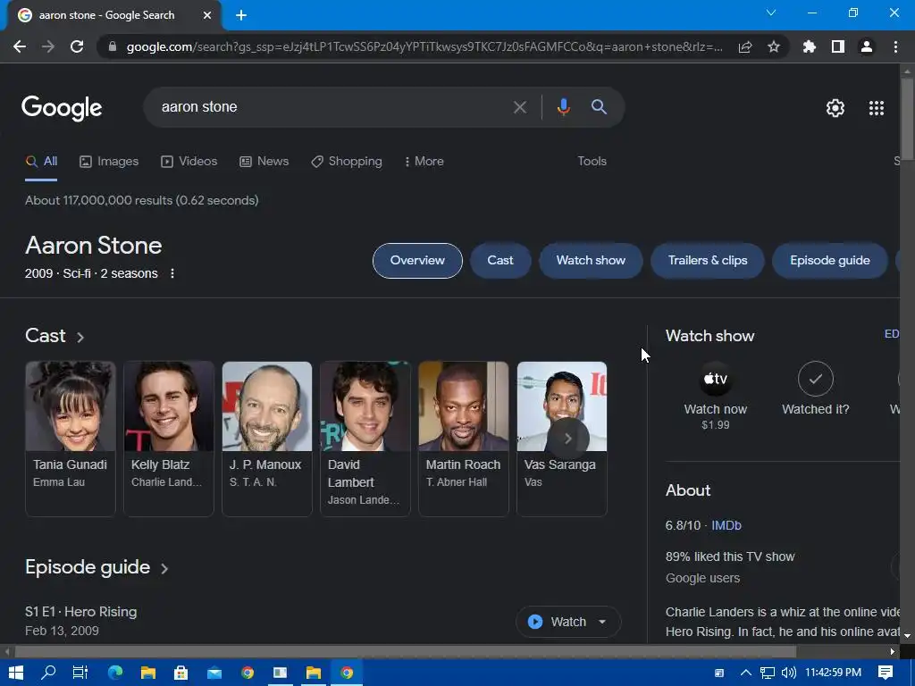The width and height of the screenshot is (915, 686).
Task: Switch to News results tab
Action: [x=264, y=162]
